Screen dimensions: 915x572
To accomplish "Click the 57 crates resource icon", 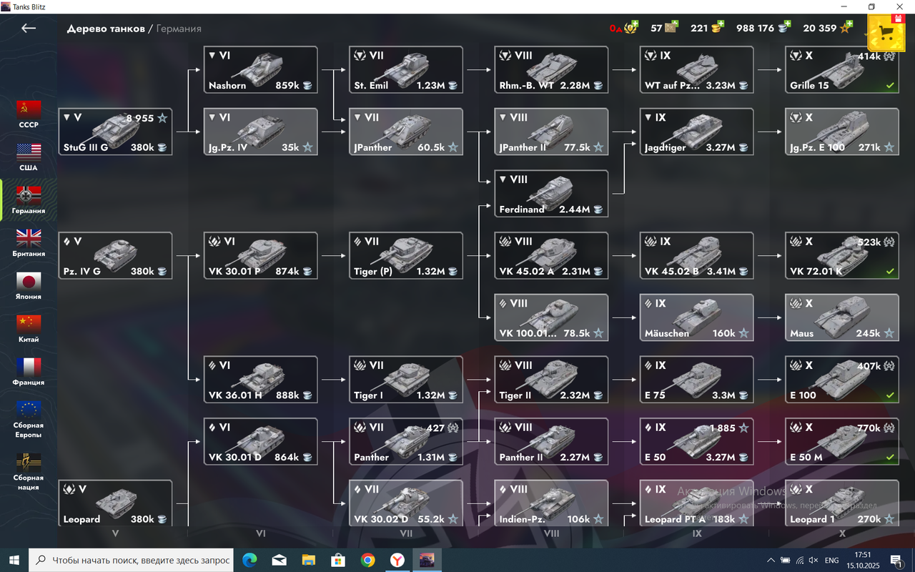I will [671, 28].
